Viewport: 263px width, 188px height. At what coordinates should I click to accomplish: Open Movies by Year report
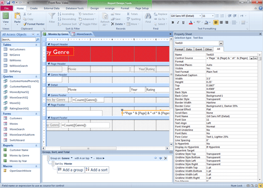[18, 161]
